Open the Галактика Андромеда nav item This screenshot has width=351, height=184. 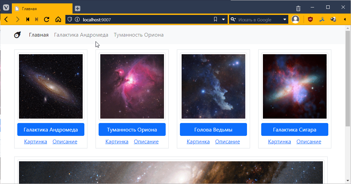81,35
